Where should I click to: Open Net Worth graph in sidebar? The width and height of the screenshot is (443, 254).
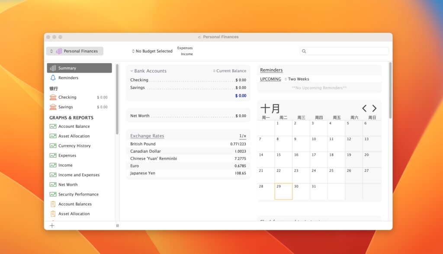point(68,185)
